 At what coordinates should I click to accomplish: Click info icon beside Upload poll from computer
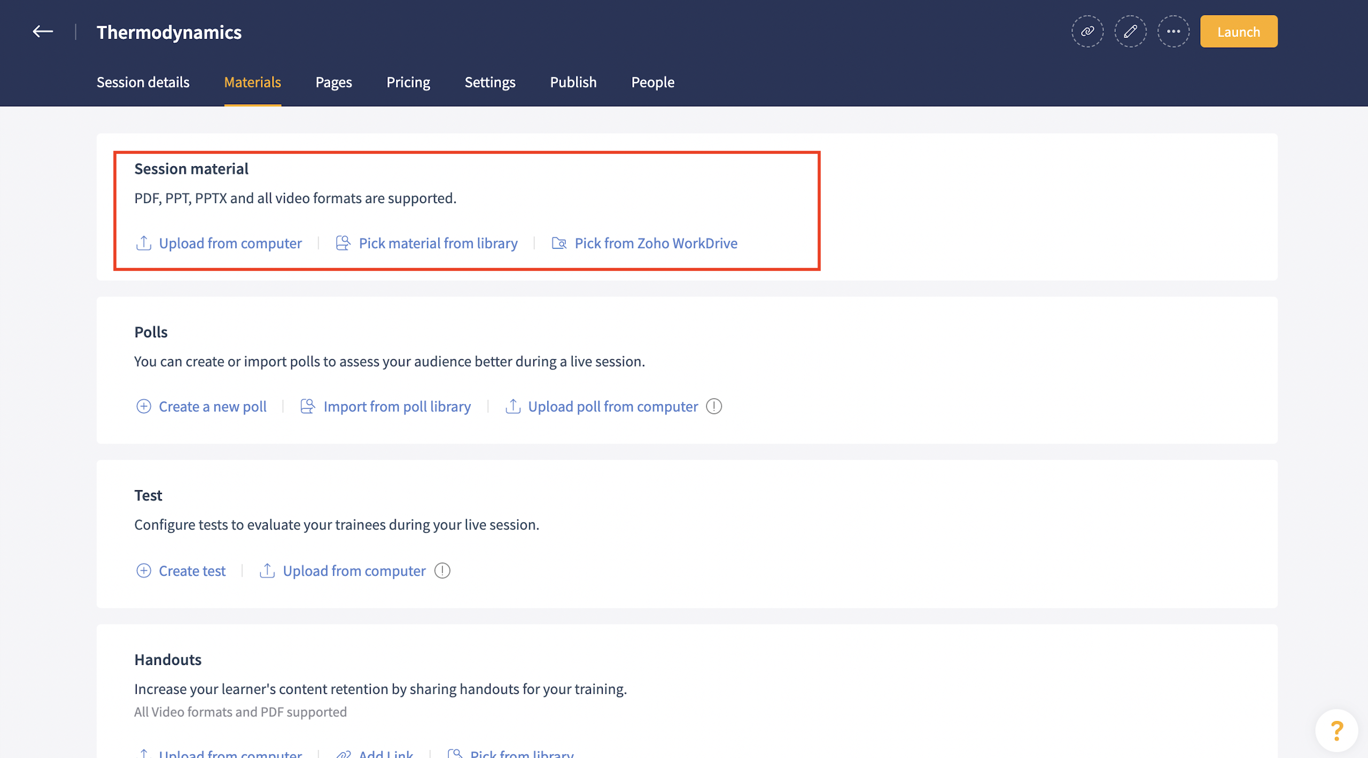click(x=714, y=406)
